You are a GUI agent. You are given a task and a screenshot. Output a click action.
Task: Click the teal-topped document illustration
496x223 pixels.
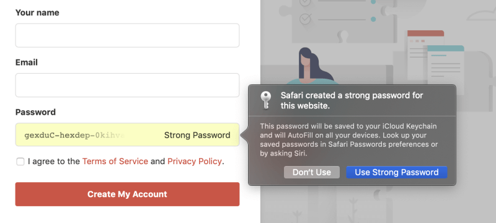pos(445,68)
